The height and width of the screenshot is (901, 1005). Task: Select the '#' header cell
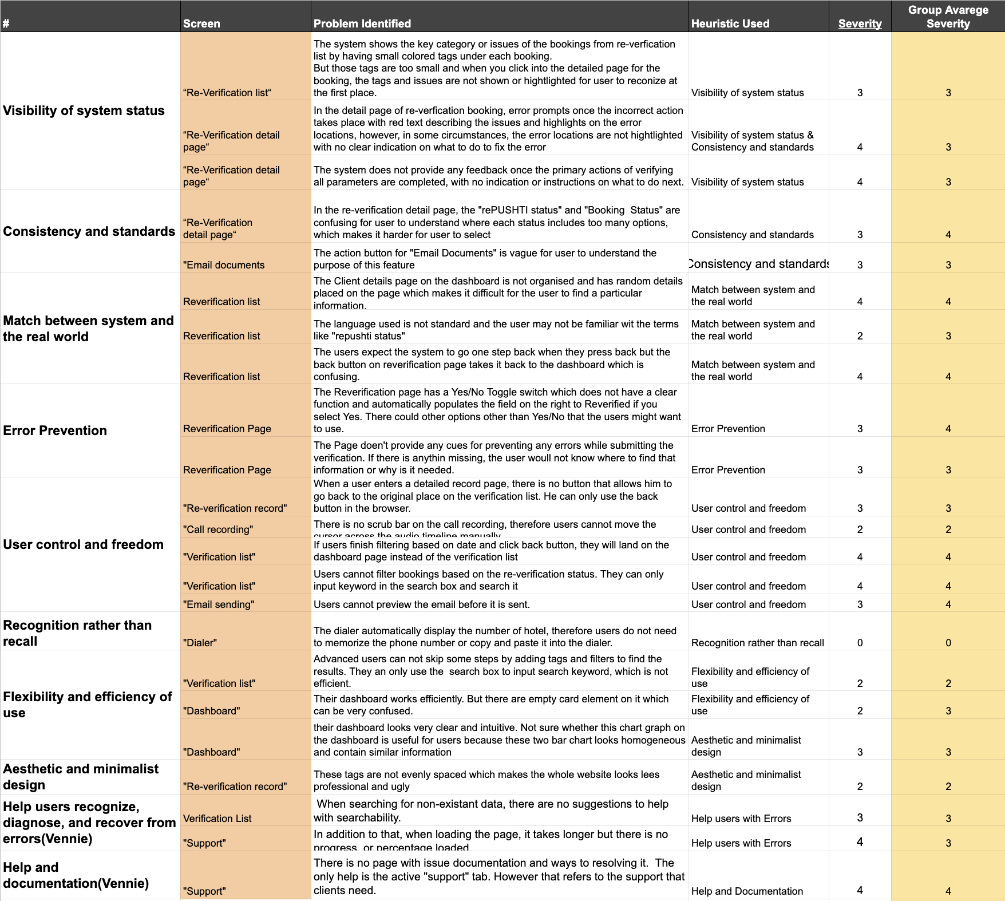pos(90,16)
